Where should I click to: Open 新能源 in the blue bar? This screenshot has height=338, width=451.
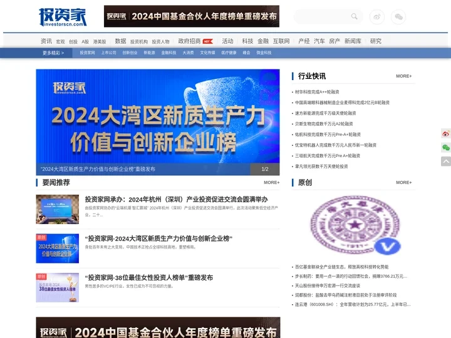[149, 53]
